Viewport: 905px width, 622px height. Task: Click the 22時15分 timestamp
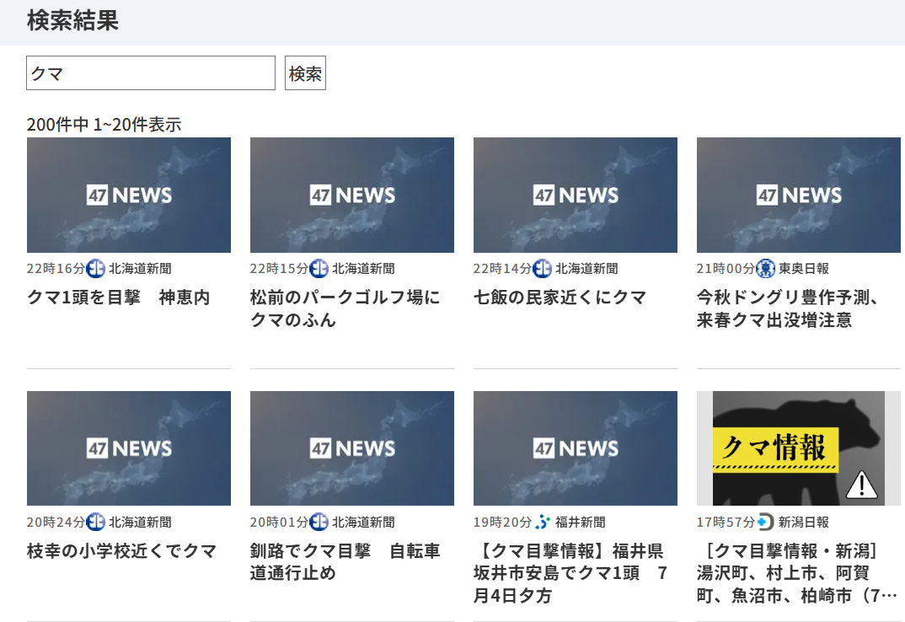point(280,269)
